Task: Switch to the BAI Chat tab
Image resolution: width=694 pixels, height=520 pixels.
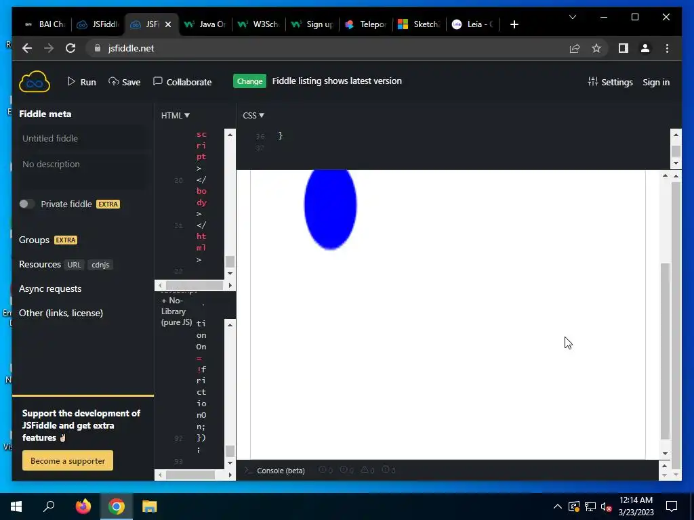Action: click(45, 24)
